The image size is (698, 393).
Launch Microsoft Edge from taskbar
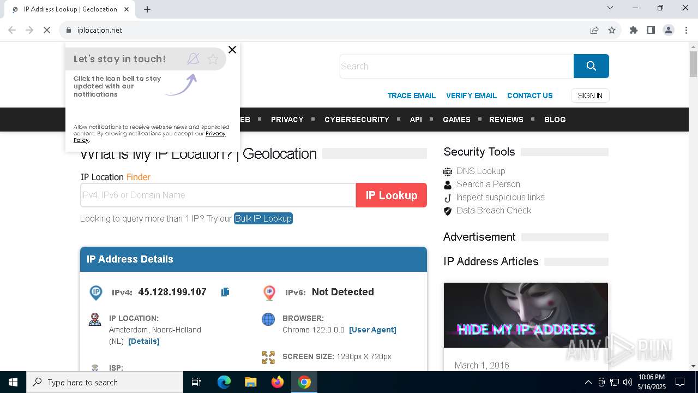point(224,382)
